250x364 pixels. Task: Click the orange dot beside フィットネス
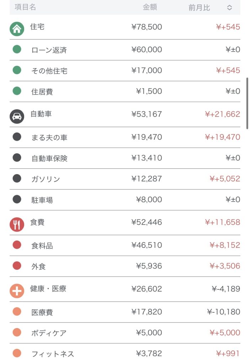click(17, 353)
